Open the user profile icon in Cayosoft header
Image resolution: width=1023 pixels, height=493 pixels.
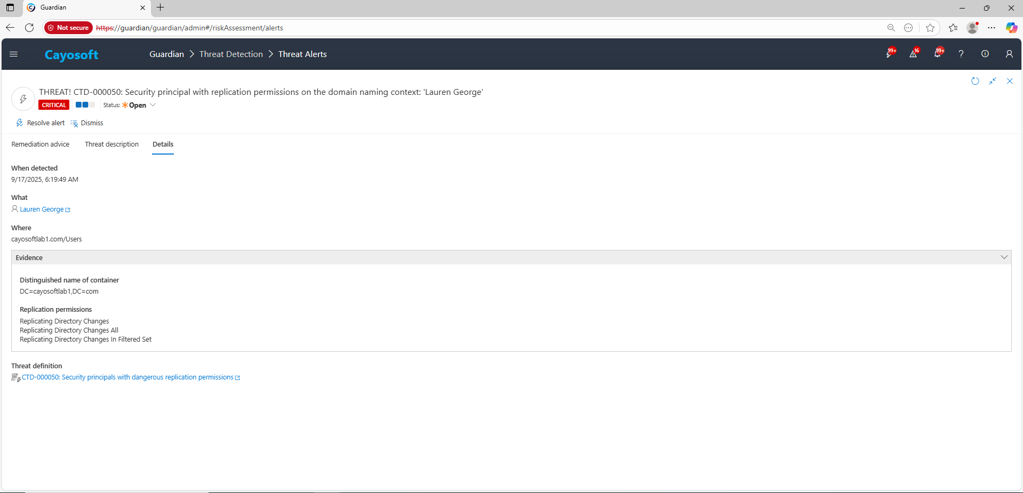click(1009, 54)
